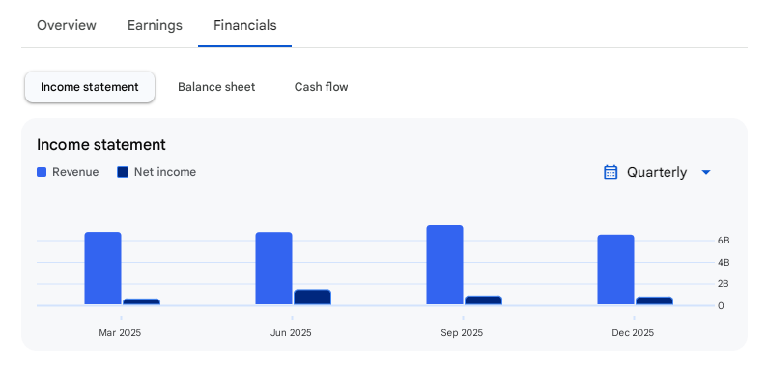This screenshot has height=372, width=767.
Task: Switch to the Overview tab
Action: point(67,25)
